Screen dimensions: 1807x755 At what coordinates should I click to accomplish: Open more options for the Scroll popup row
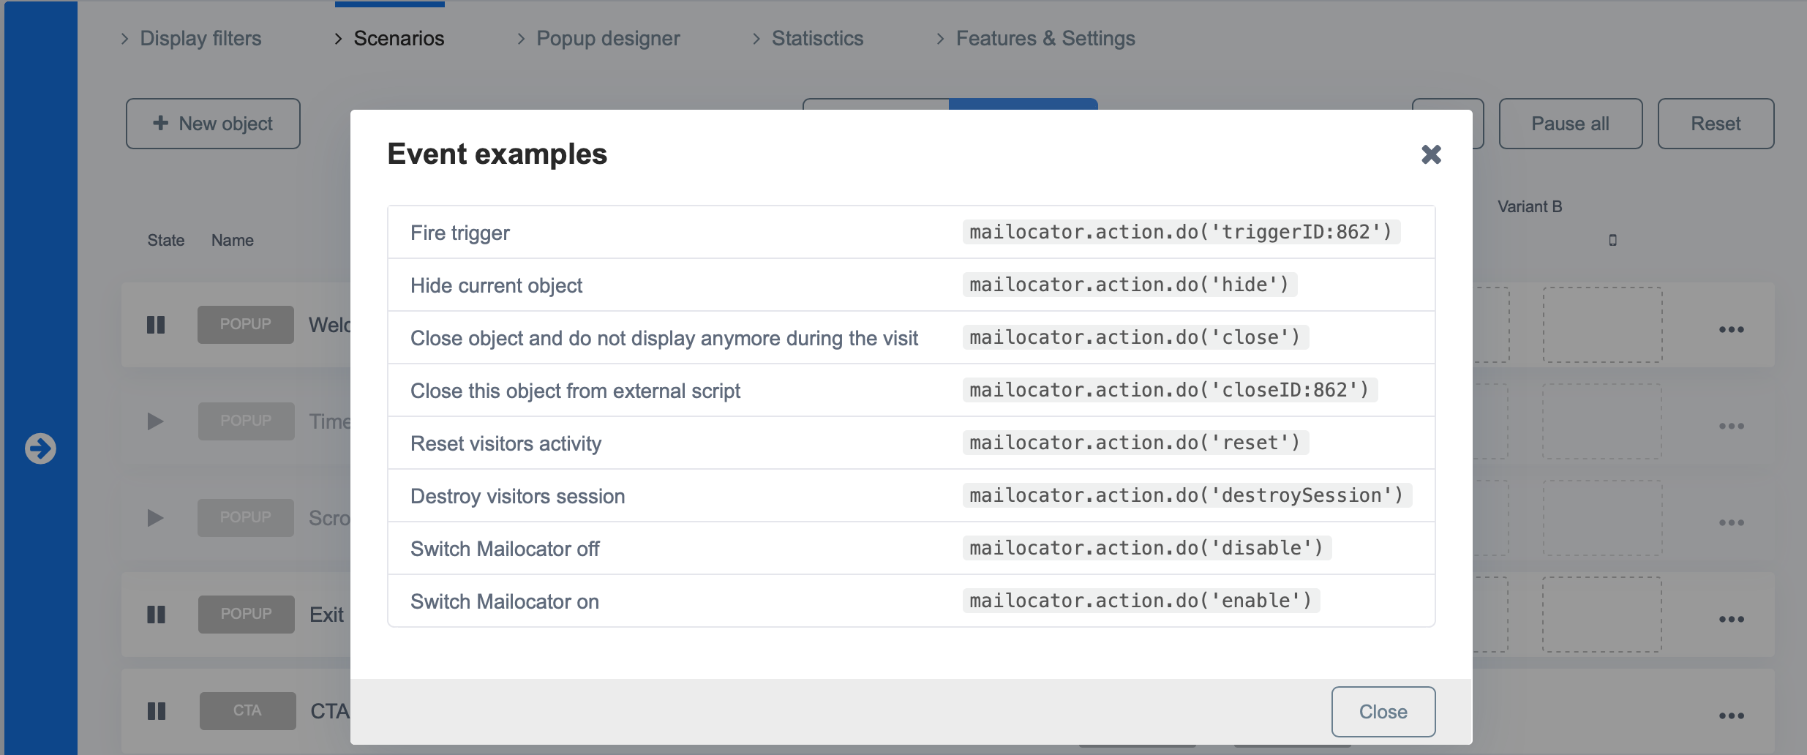(x=1731, y=522)
